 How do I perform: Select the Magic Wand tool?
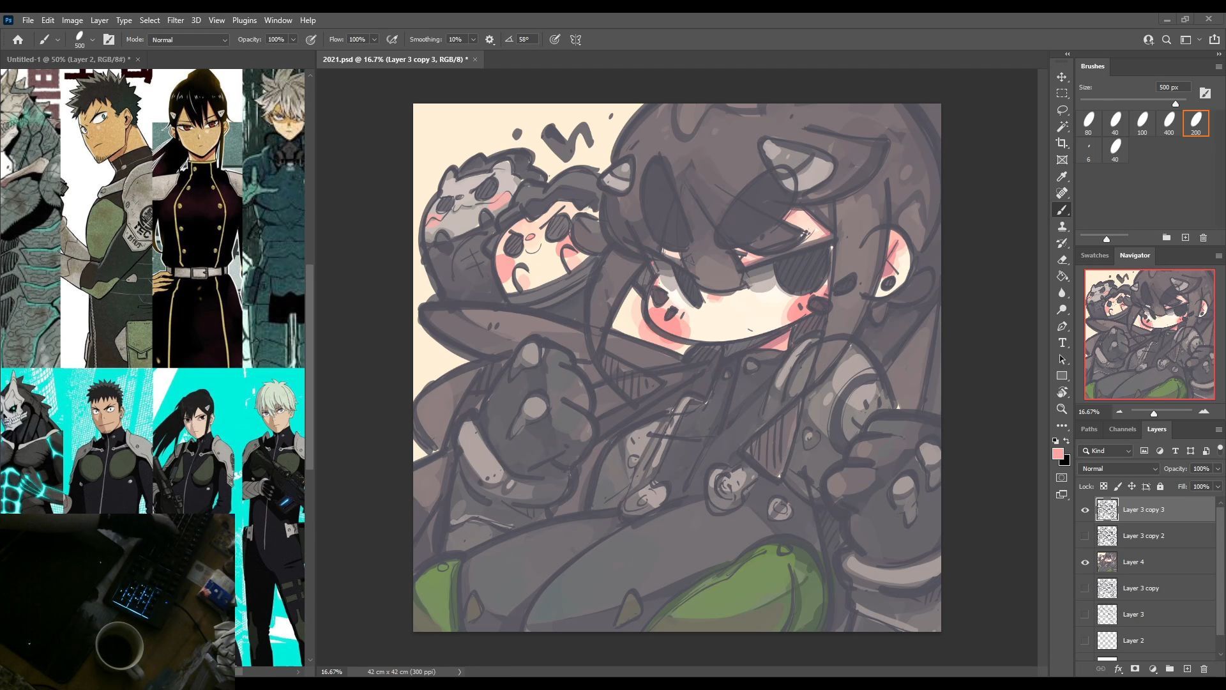[x=1062, y=126]
